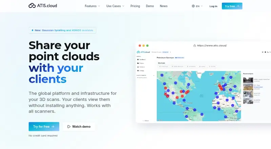The width and height of the screenshot is (271, 149).
Task: Click the last Shortcuts button
Action: tap(212, 67)
